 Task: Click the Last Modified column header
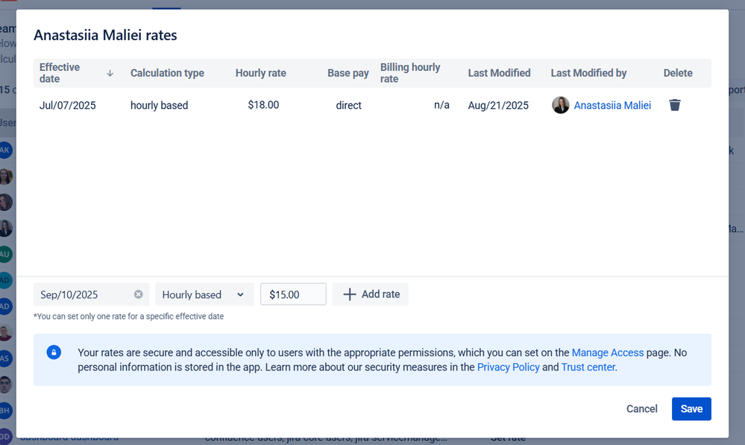tap(499, 73)
